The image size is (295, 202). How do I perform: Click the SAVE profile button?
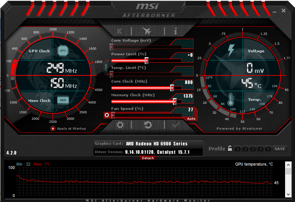tap(279, 149)
